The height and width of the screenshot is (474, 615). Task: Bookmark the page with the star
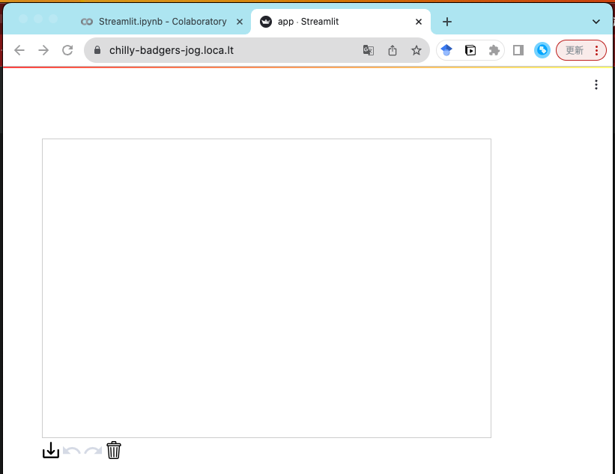point(416,50)
